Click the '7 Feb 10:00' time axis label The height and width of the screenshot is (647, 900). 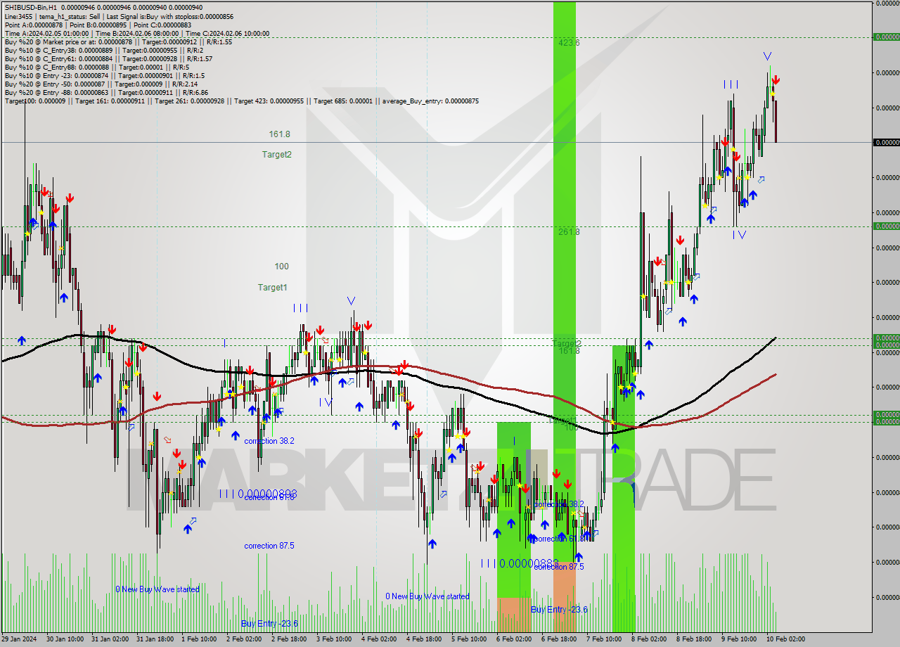point(604,639)
